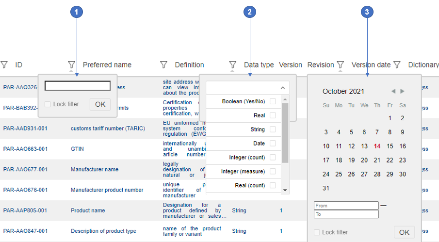Image resolution: width=439 pixels, height=242 pixels.
Task: Enable Lock filter in the date popup
Action: [317, 232]
